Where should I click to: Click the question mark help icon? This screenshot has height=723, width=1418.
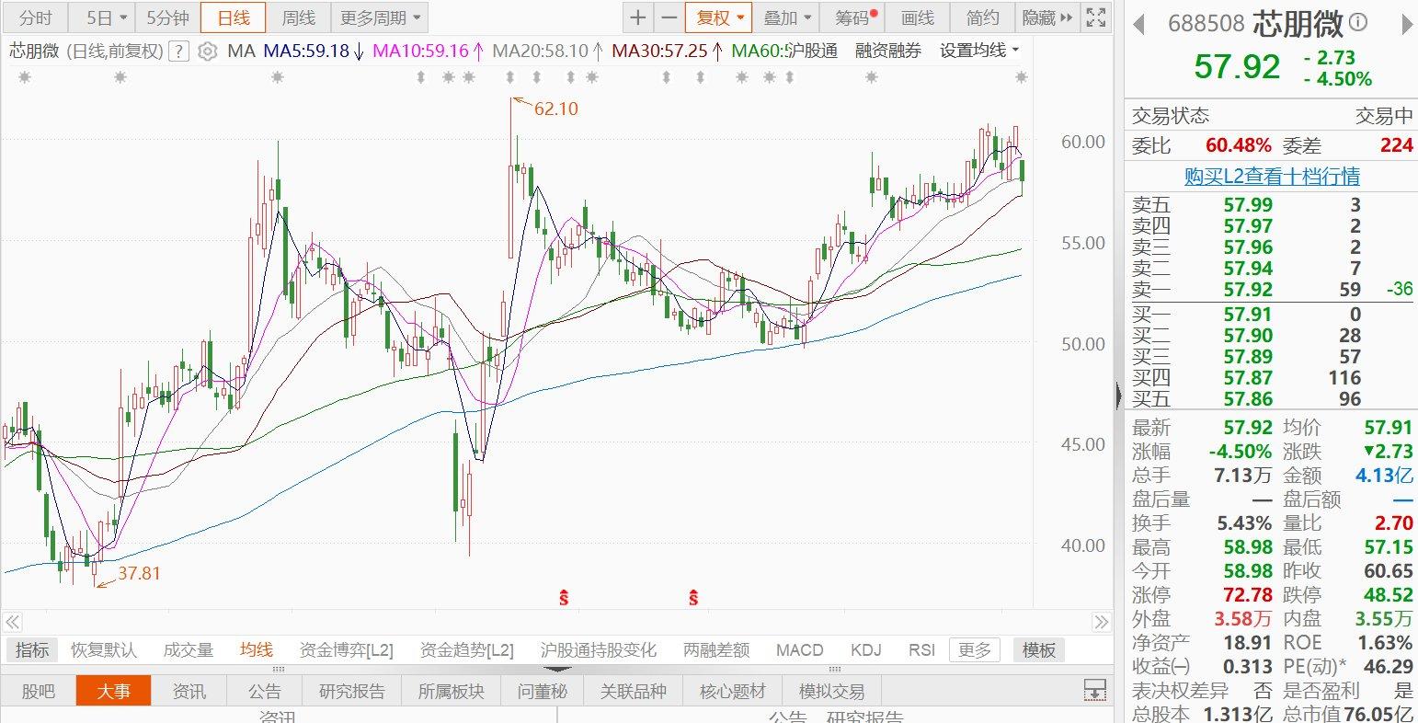(x=180, y=52)
